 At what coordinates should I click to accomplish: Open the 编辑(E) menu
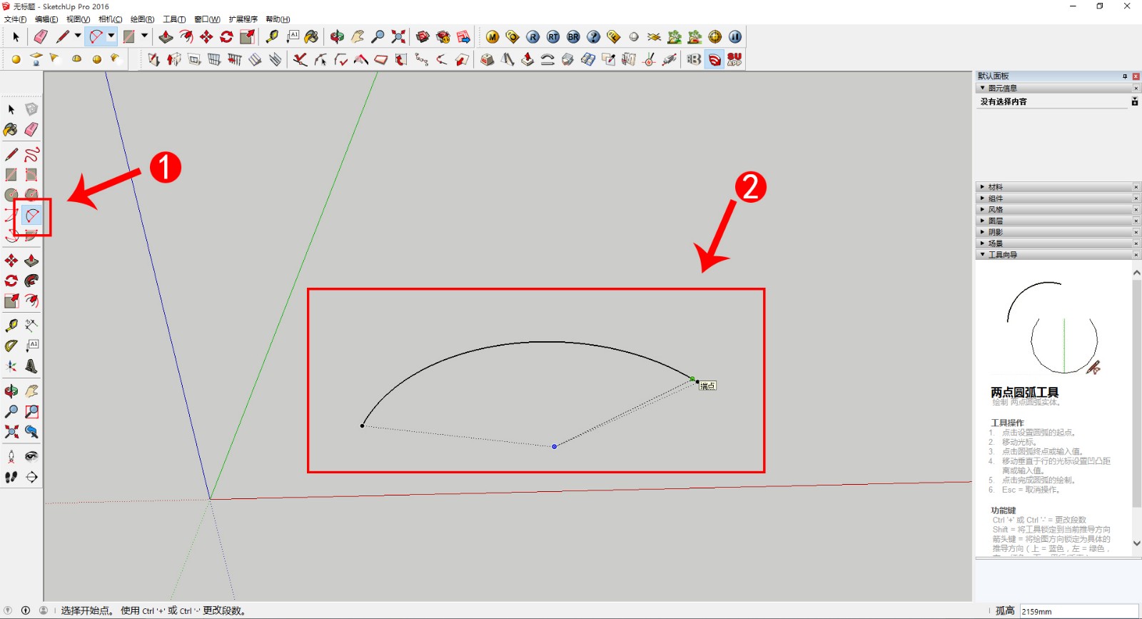pyautogui.click(x=46, y=19)
